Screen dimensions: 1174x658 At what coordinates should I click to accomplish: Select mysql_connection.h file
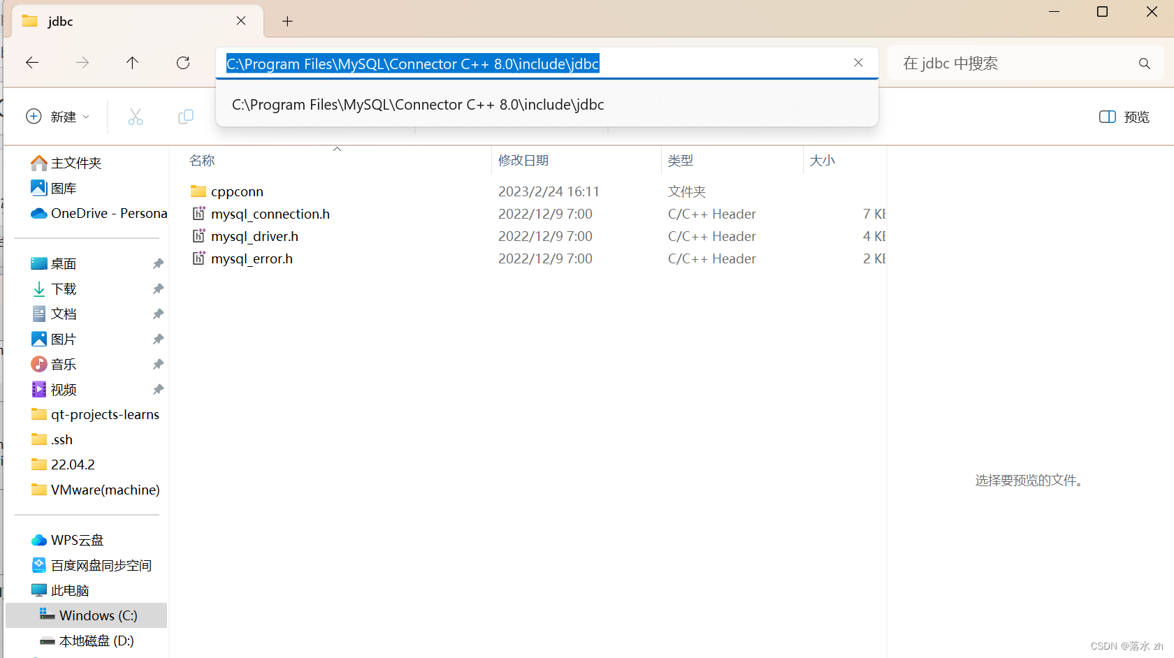(270, 214)
